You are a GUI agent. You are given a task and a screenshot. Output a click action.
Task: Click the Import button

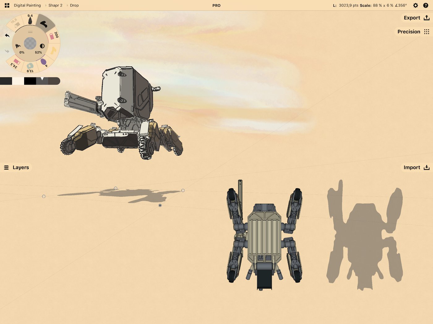[416, 167]
